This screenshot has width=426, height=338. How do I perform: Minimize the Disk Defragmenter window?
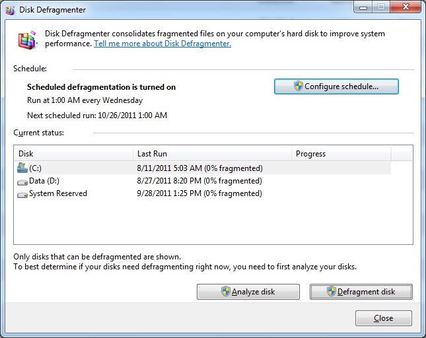(363, 7)
